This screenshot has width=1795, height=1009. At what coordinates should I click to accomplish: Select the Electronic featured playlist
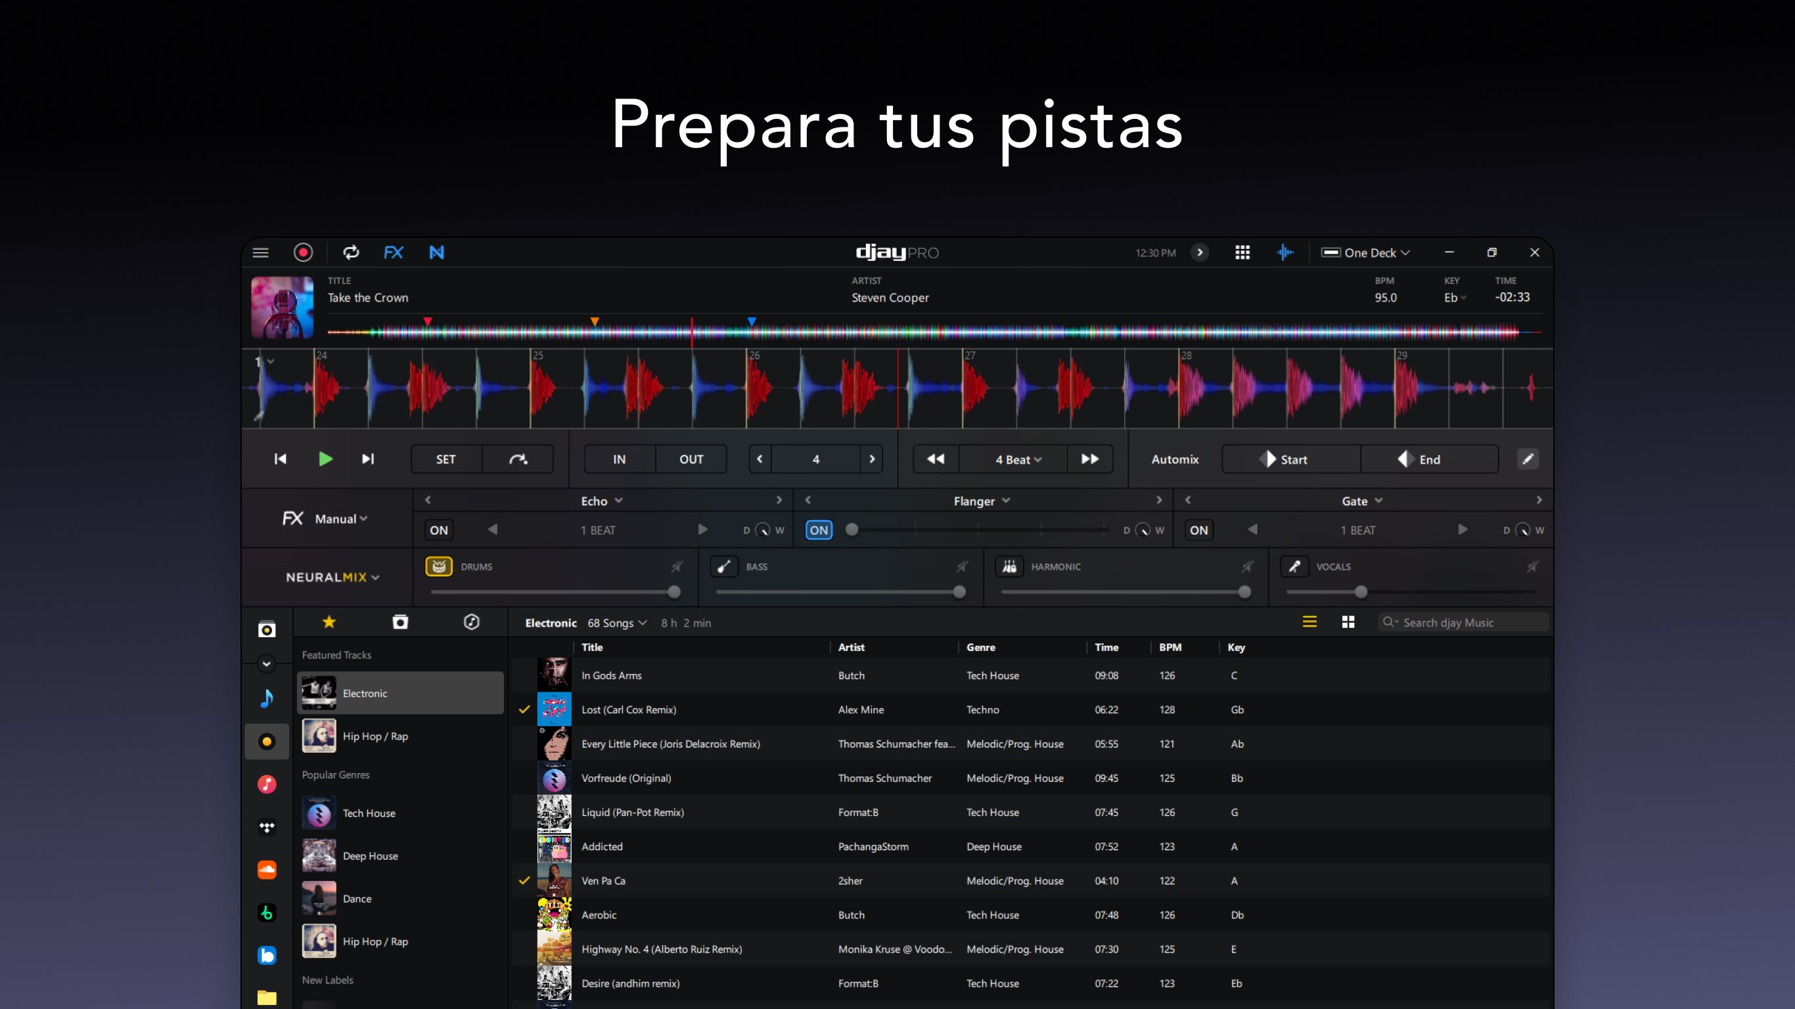400,692
